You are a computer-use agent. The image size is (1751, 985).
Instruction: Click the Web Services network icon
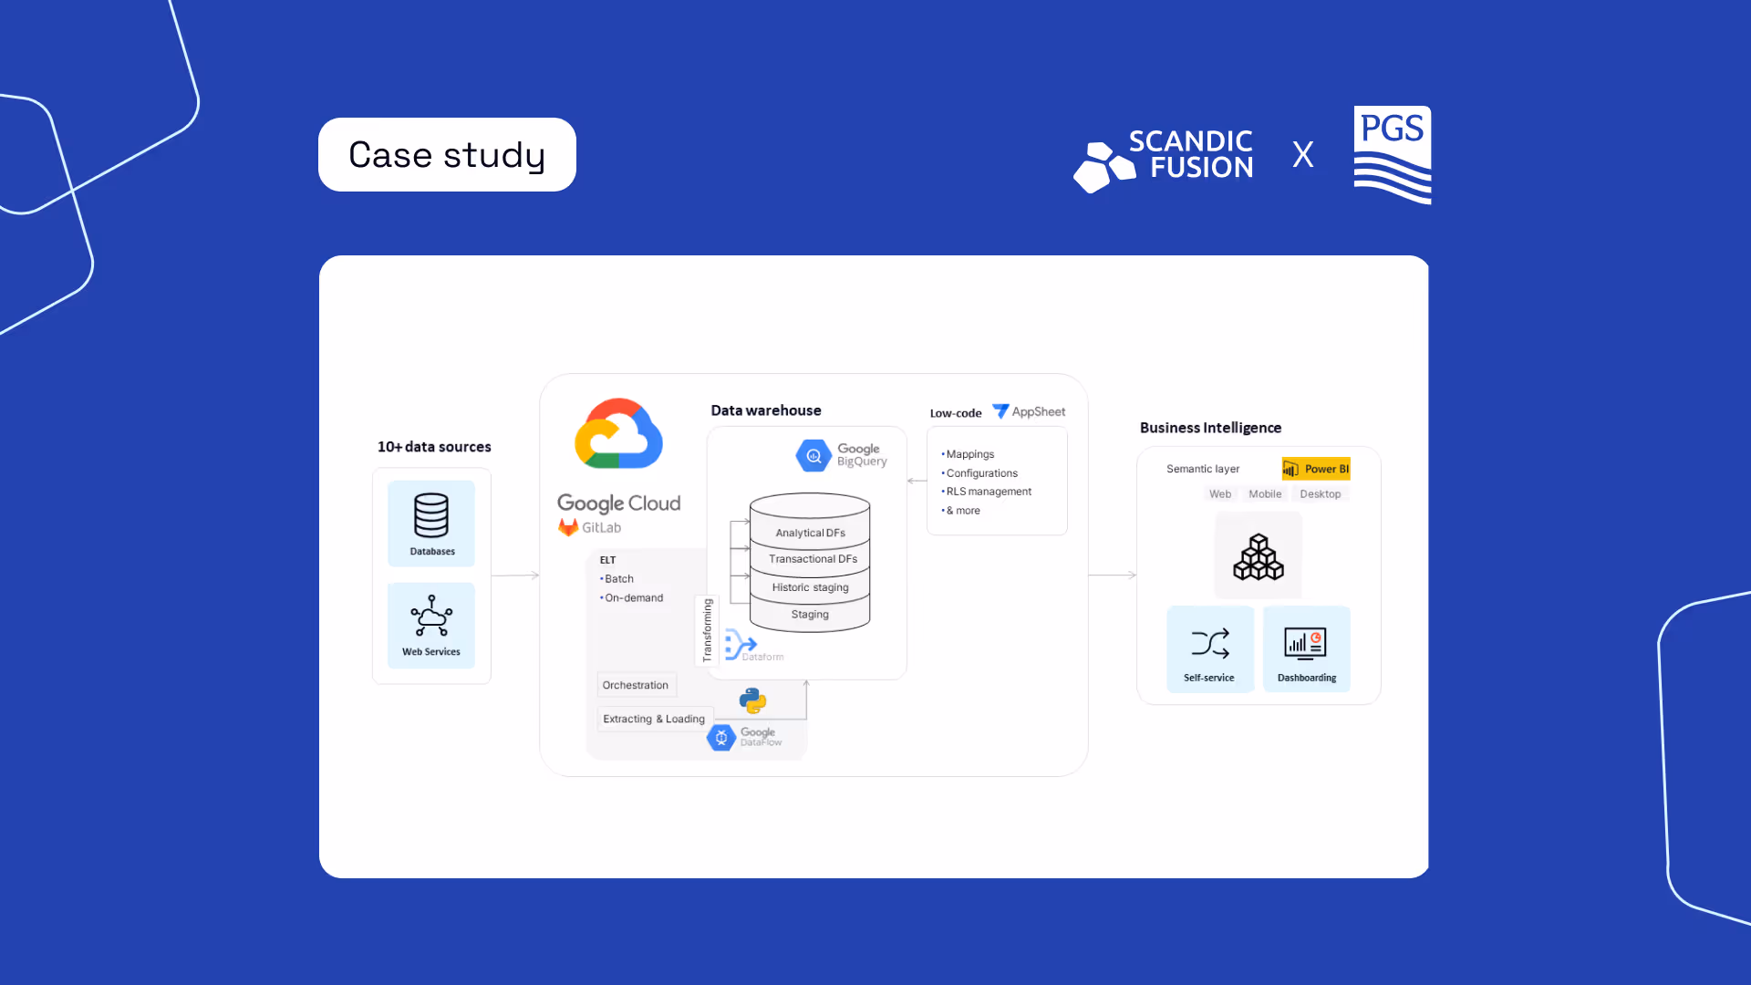431,616
